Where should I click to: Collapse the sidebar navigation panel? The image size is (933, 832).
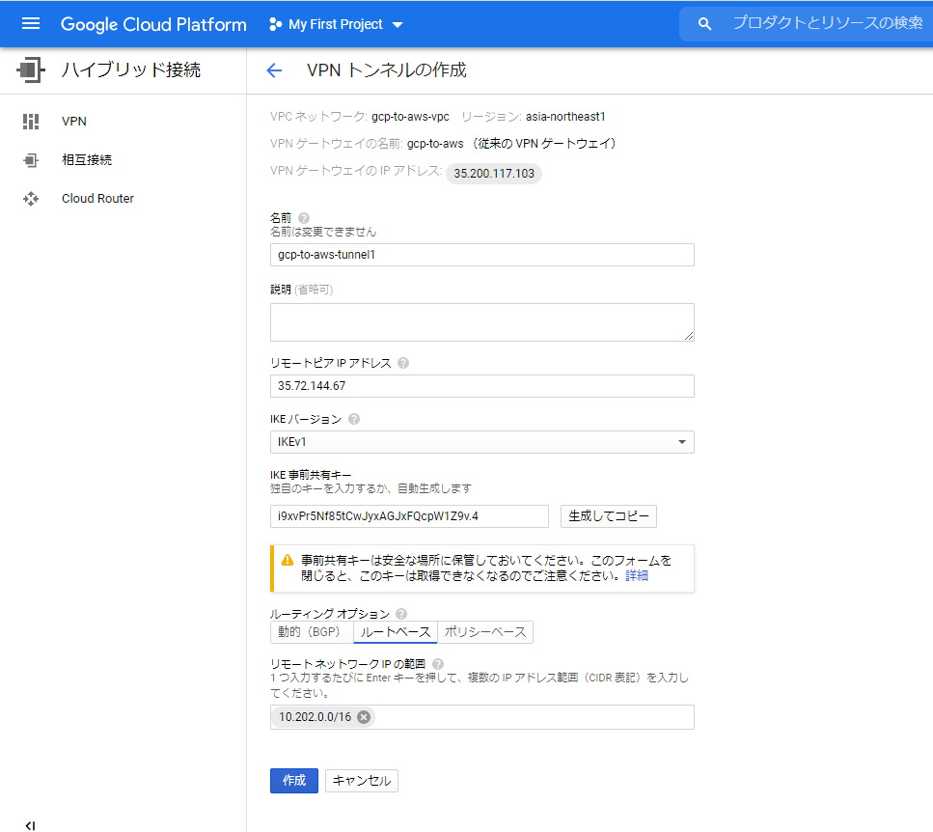pyautogui.click(x=30, y=825)
